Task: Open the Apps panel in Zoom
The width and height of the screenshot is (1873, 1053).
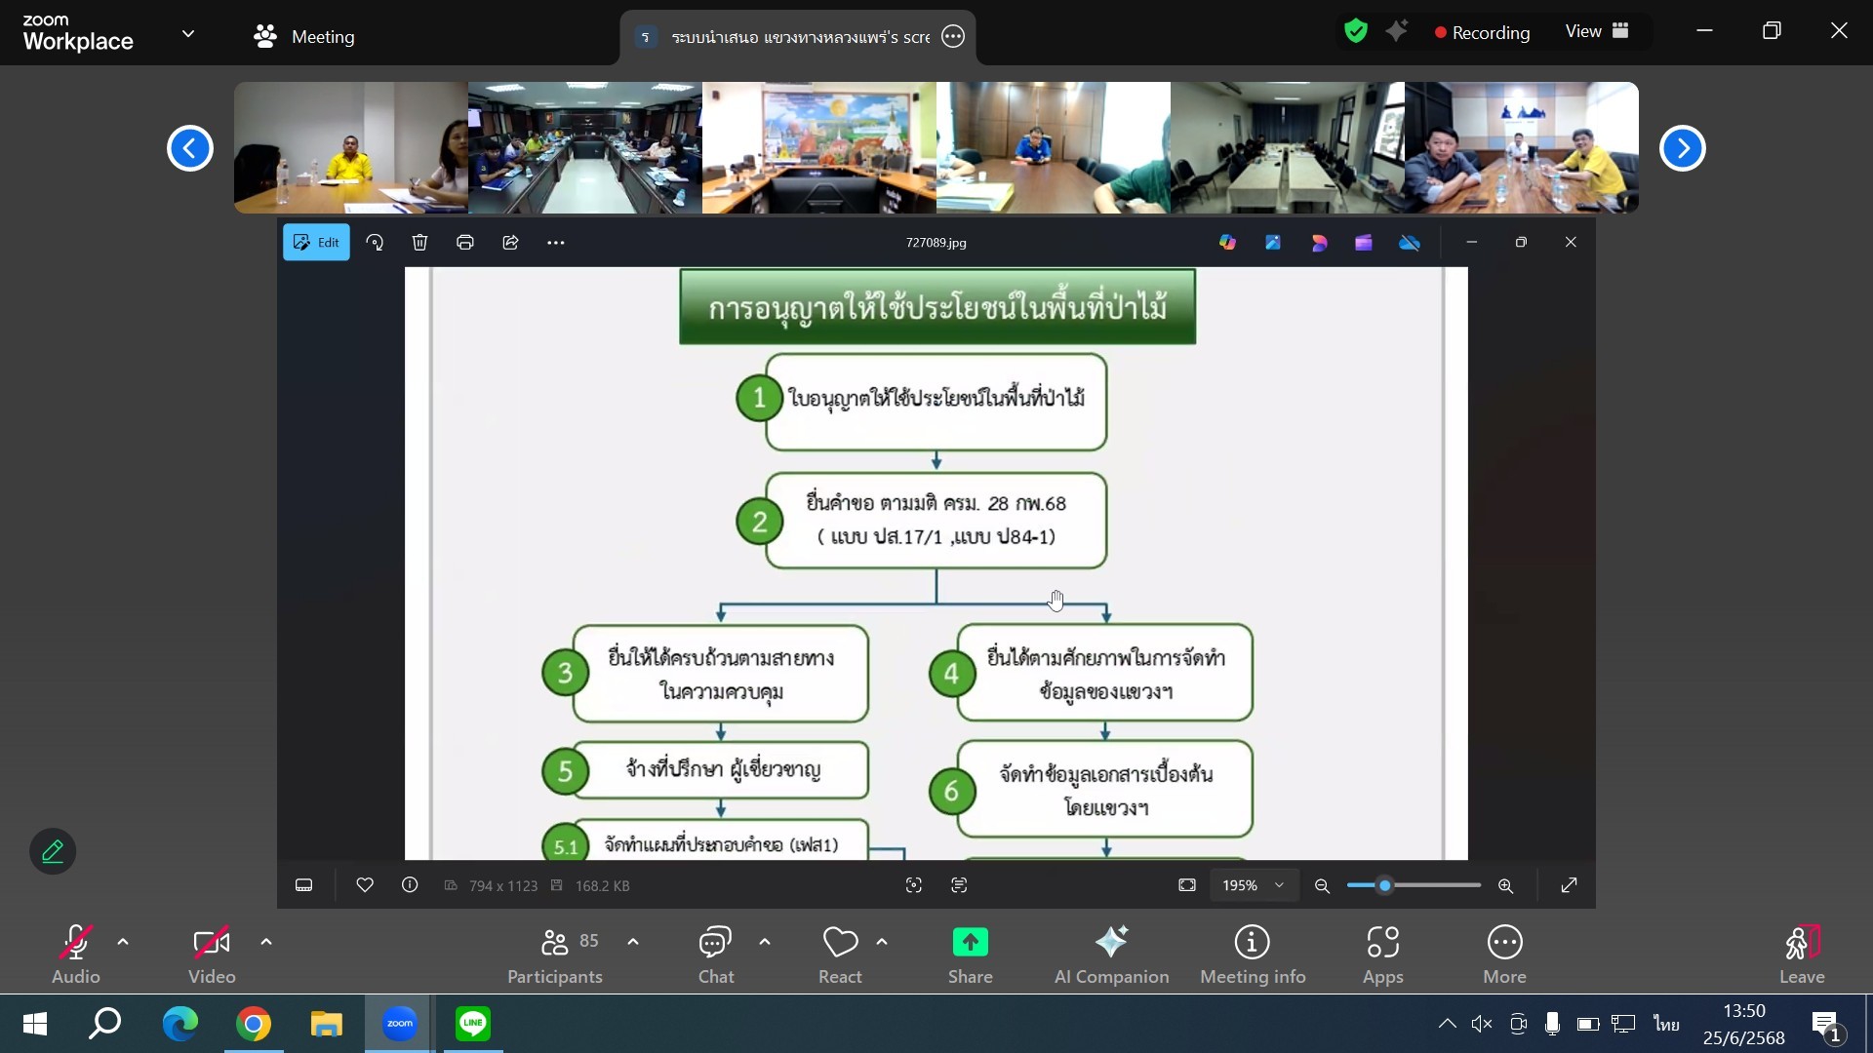Action: point(1382,944)
